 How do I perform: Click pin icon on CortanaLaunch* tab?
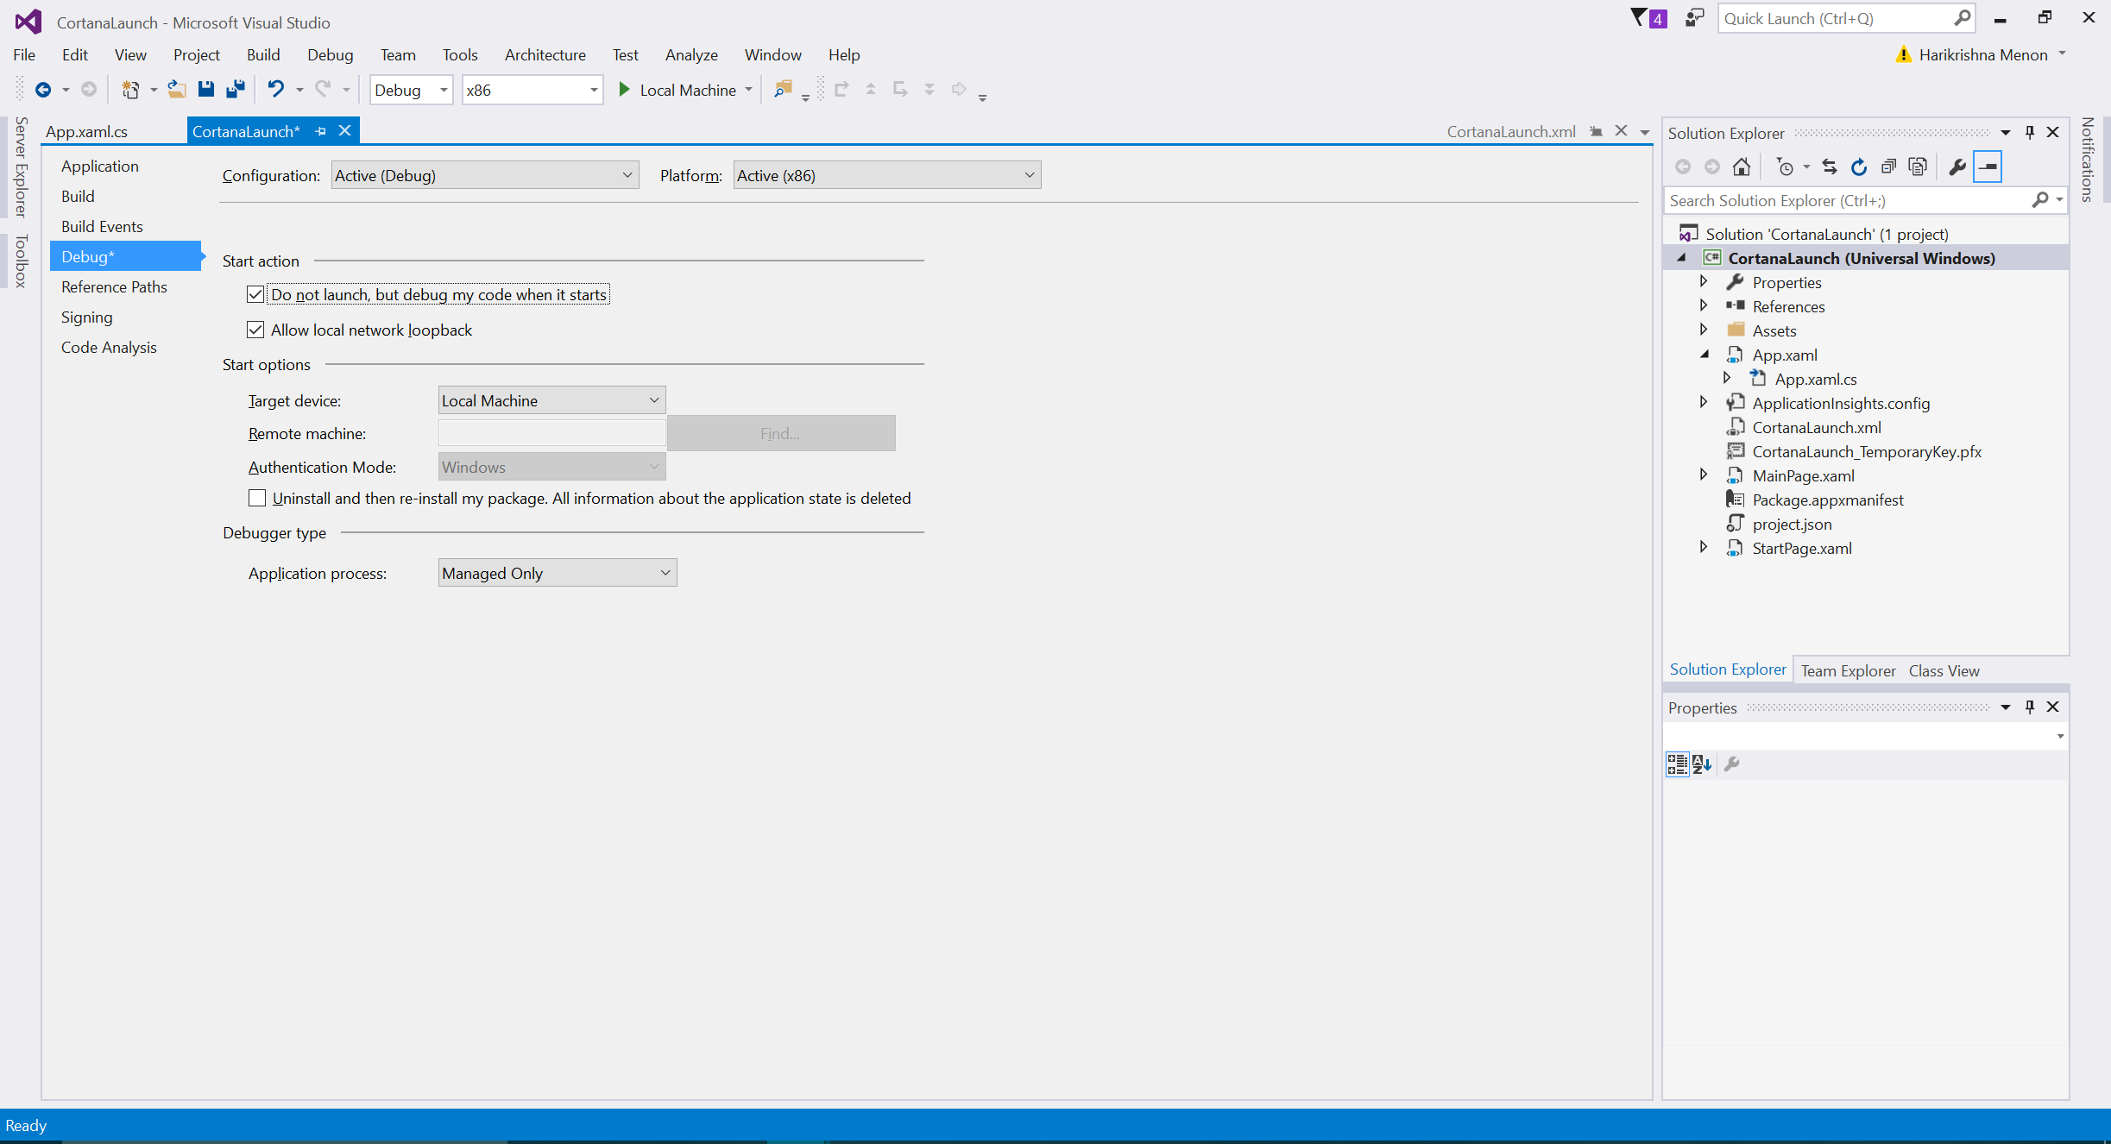tap(321, 131)
